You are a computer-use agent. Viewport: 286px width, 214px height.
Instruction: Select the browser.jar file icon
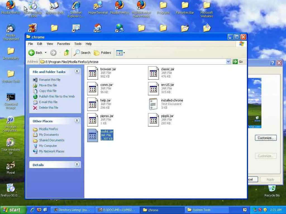point(92,73)
